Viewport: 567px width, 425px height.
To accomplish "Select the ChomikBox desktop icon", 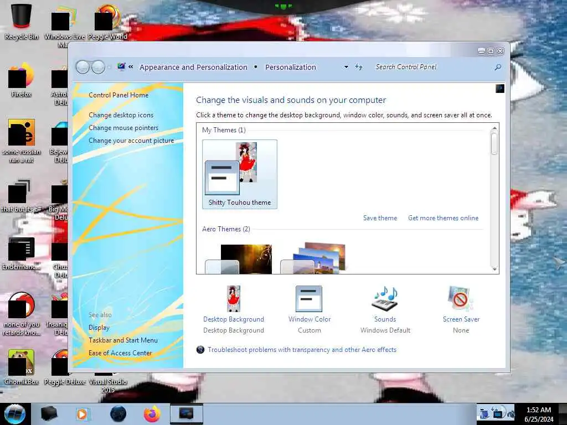I will point(22,366).
